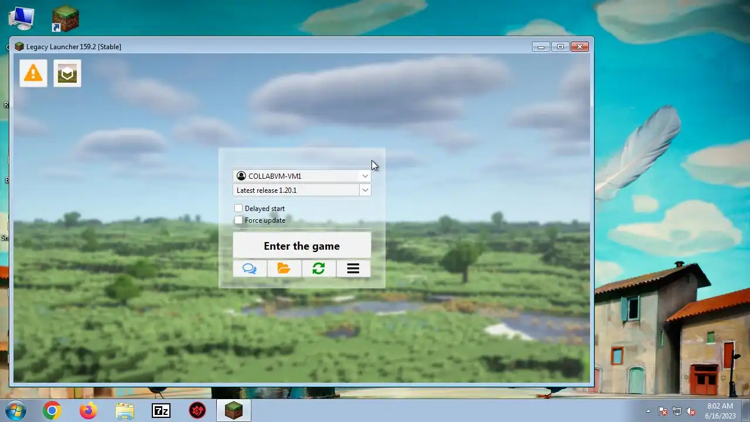Click the Delayed start label text
Image resolution: width=750 pixels, height=422 pixels.
[265, 209]
